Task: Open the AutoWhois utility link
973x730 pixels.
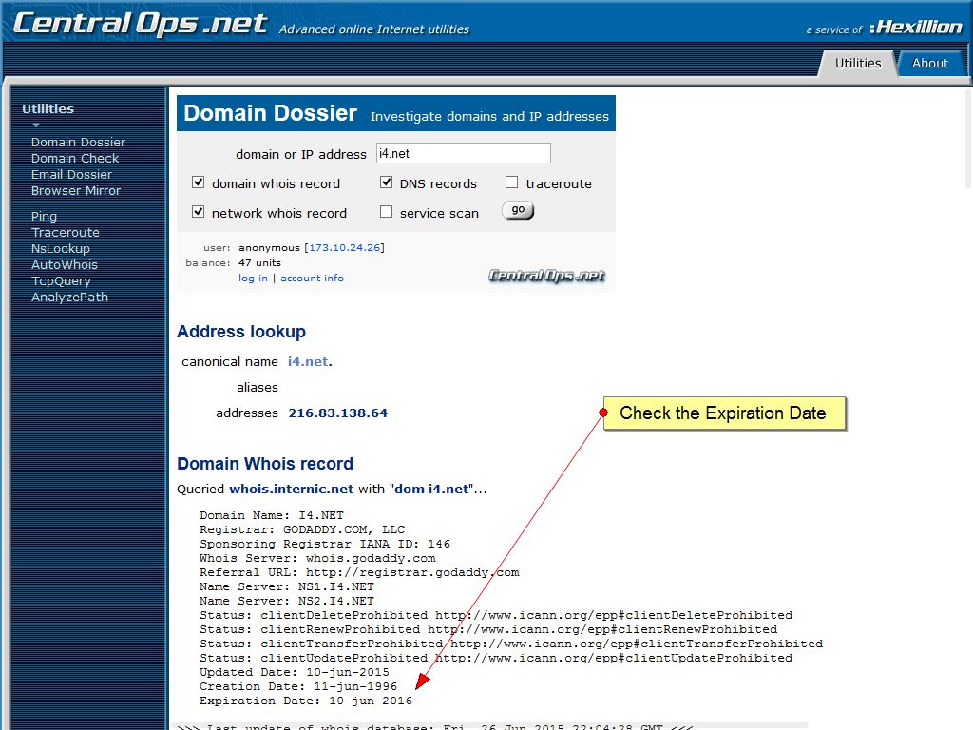Action: pos(64,264)
